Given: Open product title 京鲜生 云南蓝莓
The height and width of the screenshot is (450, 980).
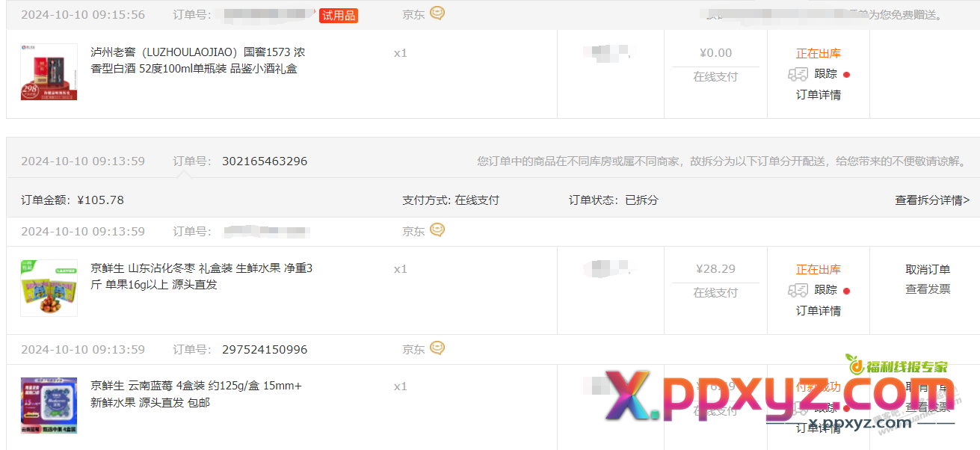Looking at the screenshot, I should (x=197, y=394).
